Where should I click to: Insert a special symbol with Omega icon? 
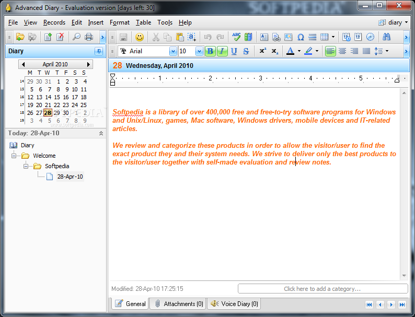point(301,37)
